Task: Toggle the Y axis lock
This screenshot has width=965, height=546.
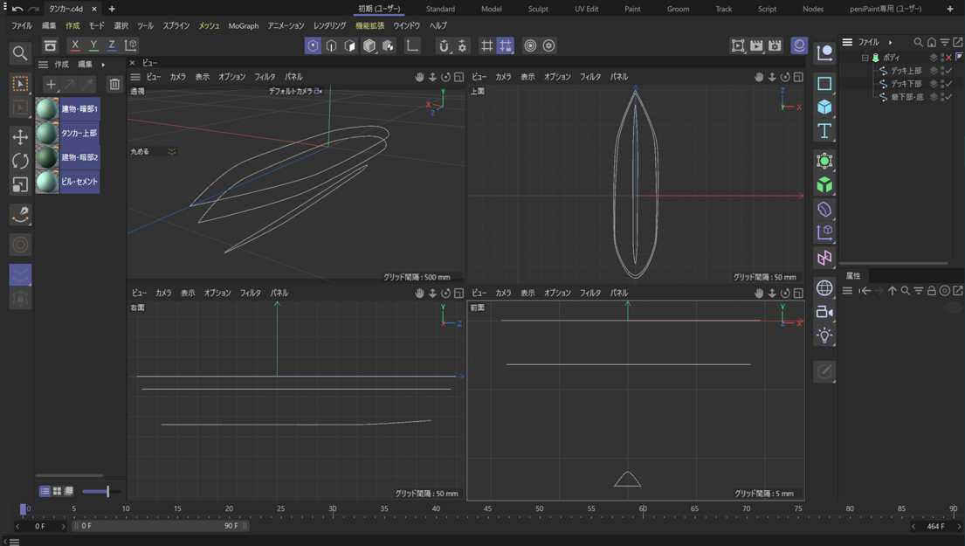Action: pyautogui.click(x=93, y=45)
